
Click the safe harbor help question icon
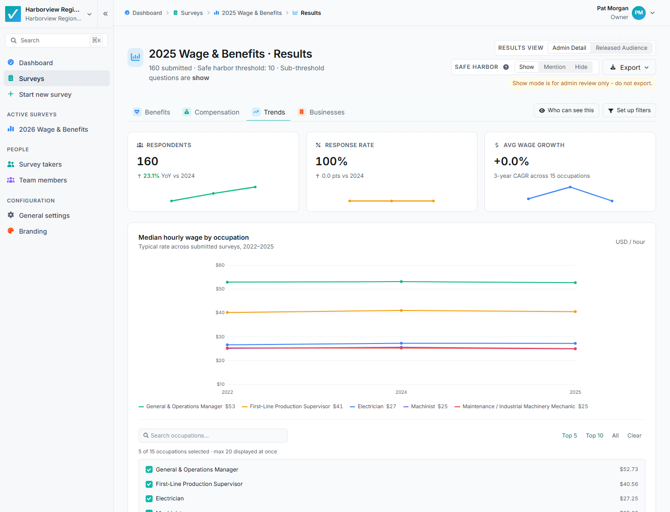pyautogui.click(x=506, y=67)
